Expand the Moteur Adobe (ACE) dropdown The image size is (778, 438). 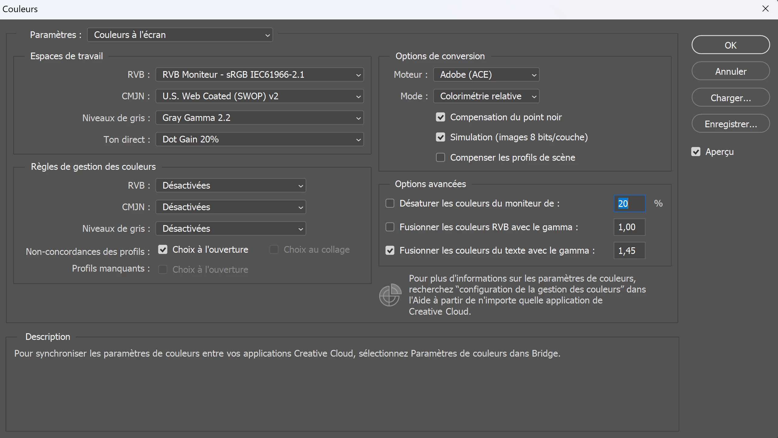pyautogui.click(x=486, y=75)
